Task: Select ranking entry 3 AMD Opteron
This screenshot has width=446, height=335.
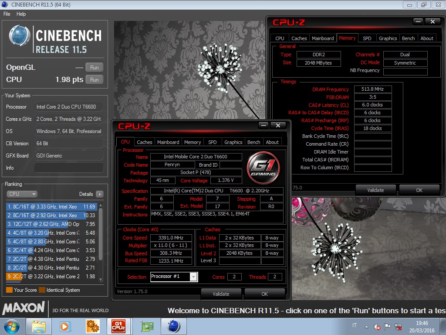Action: point(51,224)
